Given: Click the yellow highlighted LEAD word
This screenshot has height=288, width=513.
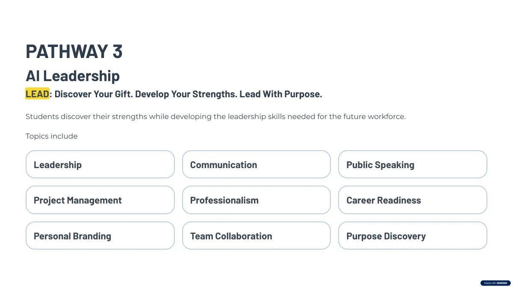Looking at the screenshot, I should tap(37, 94).
